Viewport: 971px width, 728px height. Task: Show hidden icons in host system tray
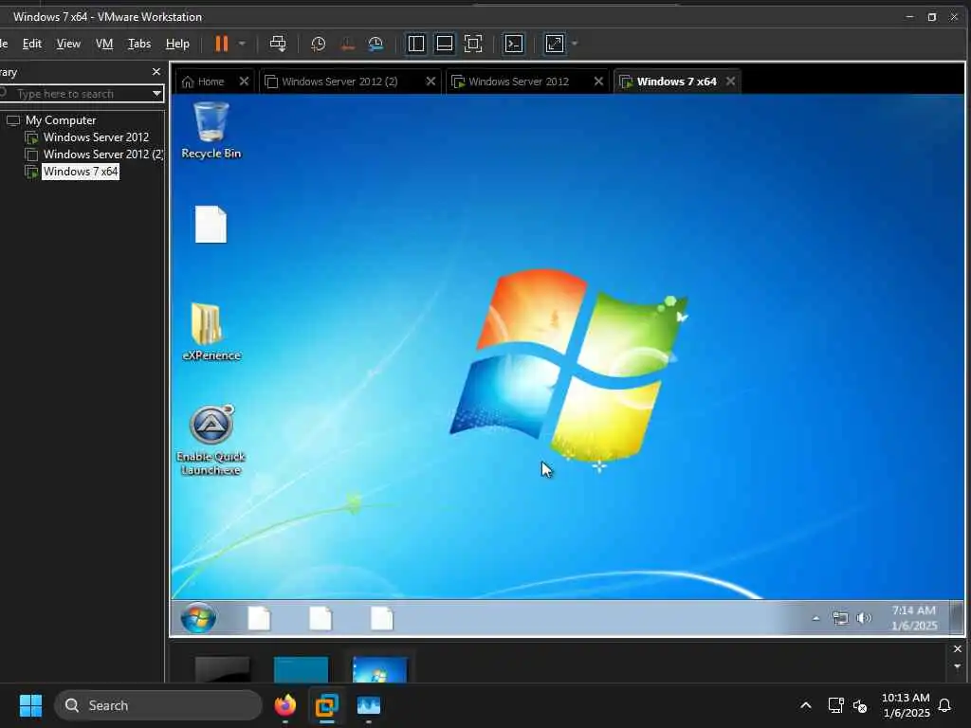[806, 705]
